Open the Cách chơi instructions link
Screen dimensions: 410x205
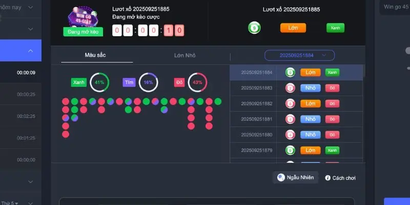click(x=344, y=178)
